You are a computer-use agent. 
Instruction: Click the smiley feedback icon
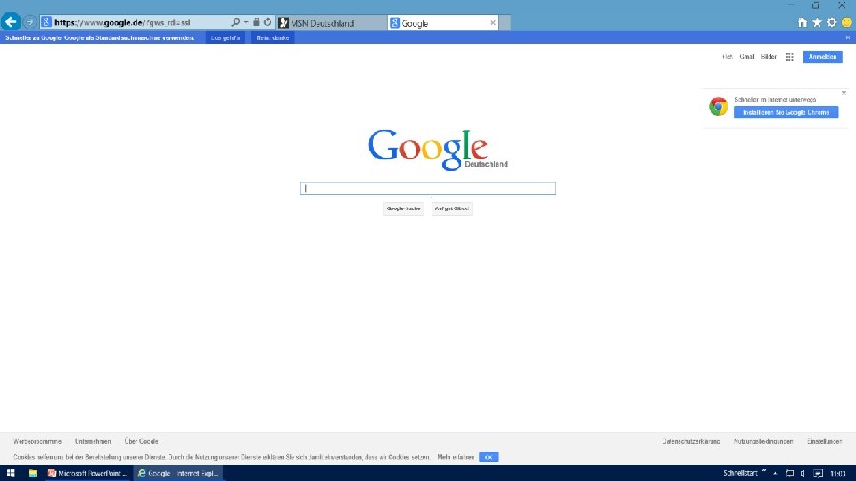click(x=846, y=22)
